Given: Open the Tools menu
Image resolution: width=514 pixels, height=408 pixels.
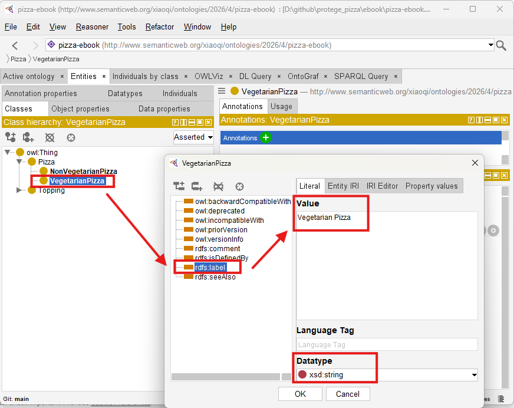Looking at the screenshot, I should coord(127,27).
